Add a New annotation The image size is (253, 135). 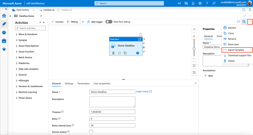[208, 76]
